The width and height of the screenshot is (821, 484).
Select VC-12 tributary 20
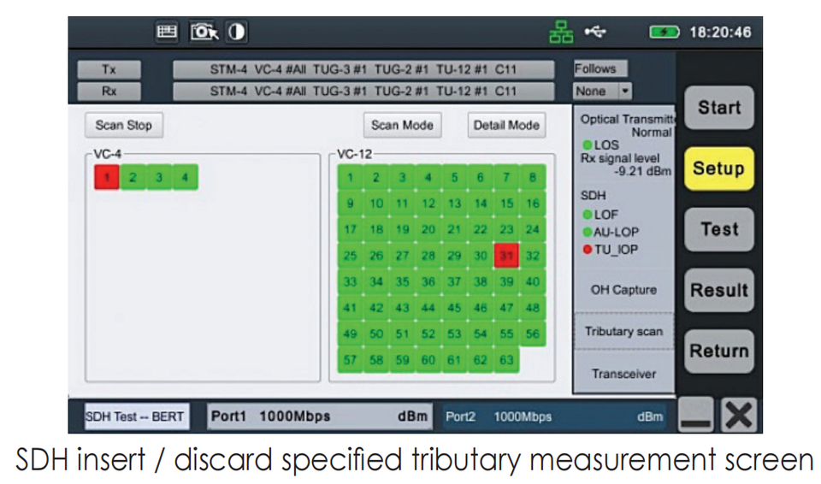click(428, 229)
